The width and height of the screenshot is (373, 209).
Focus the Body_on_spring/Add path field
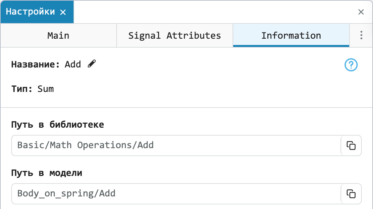click(x=176, y=194)
